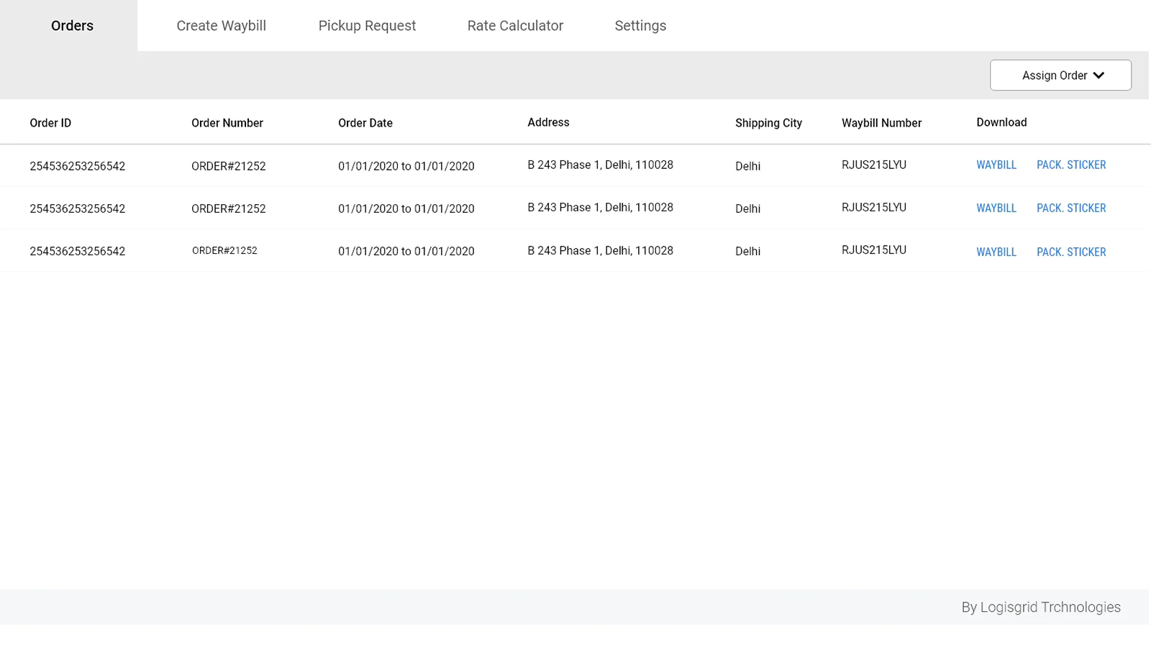Switch to the Orders tab

point(72,26)
